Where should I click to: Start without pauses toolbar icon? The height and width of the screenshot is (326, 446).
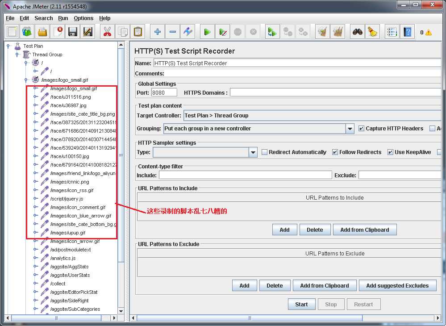coord(223,32)
